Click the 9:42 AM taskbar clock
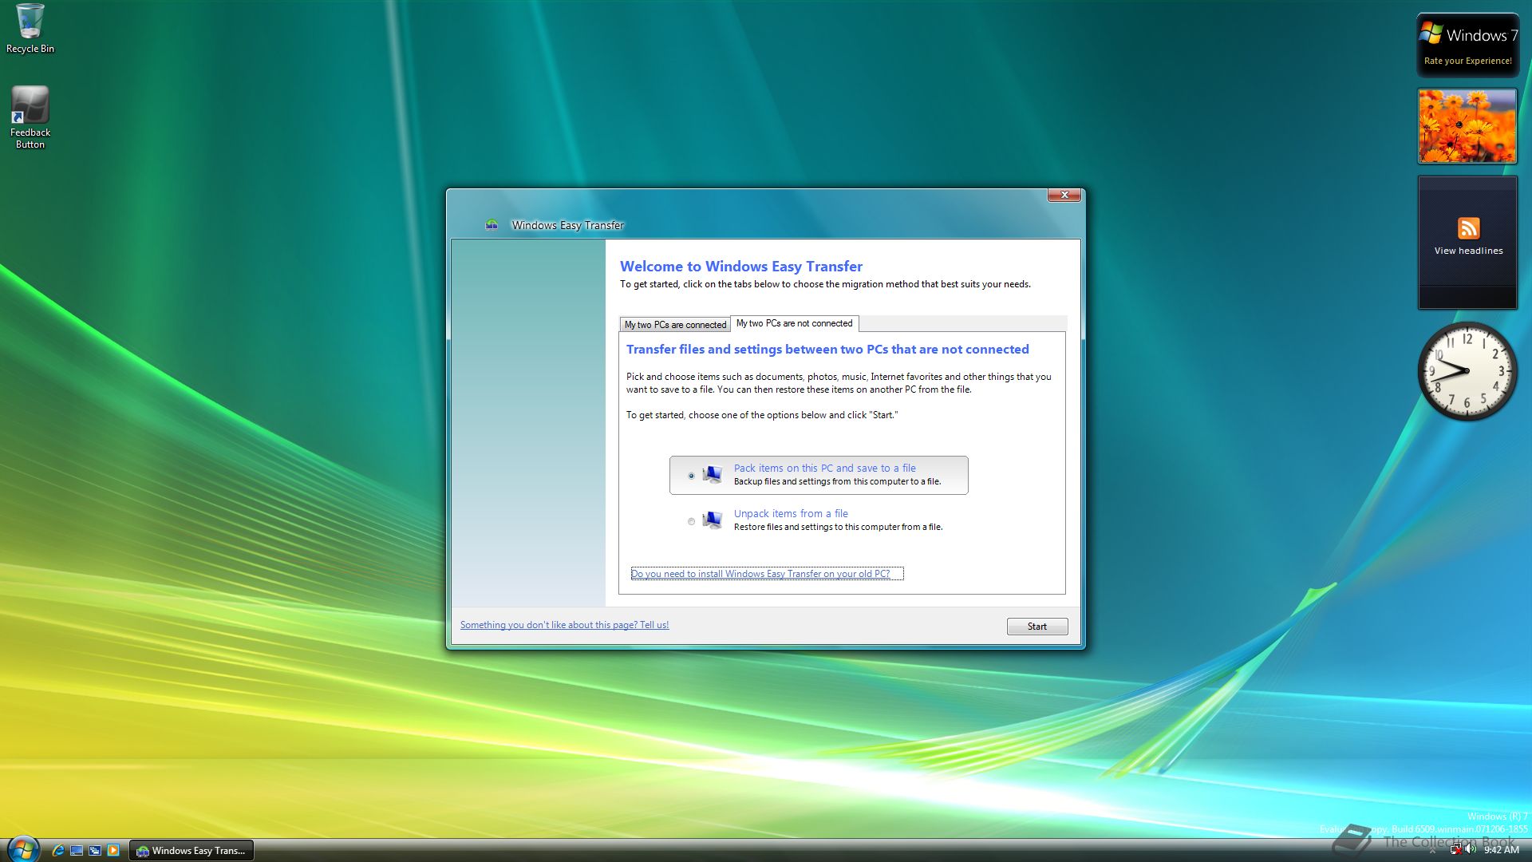The image size is (1532, 862). point(1501,850)
